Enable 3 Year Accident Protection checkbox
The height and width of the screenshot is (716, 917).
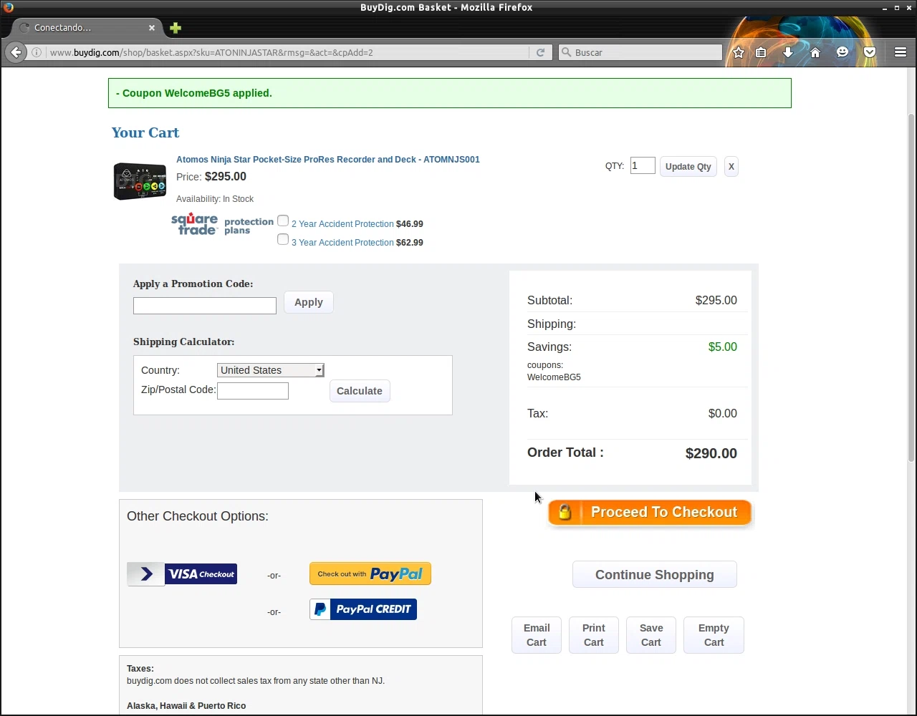283,240
